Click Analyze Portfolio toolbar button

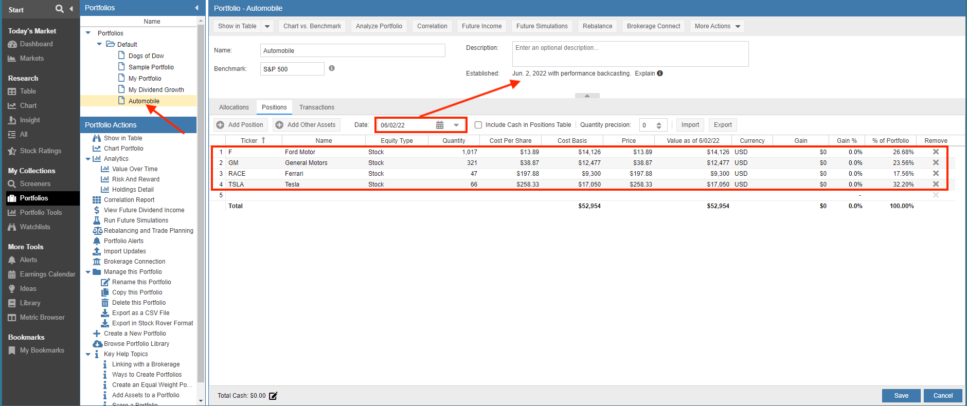tap(379, 26)
